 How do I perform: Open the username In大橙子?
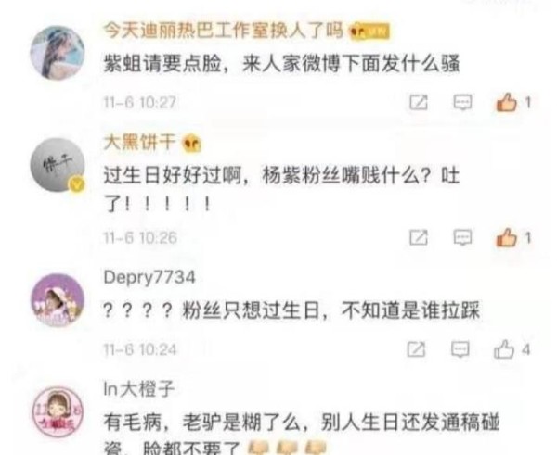(x=139, y=389)
